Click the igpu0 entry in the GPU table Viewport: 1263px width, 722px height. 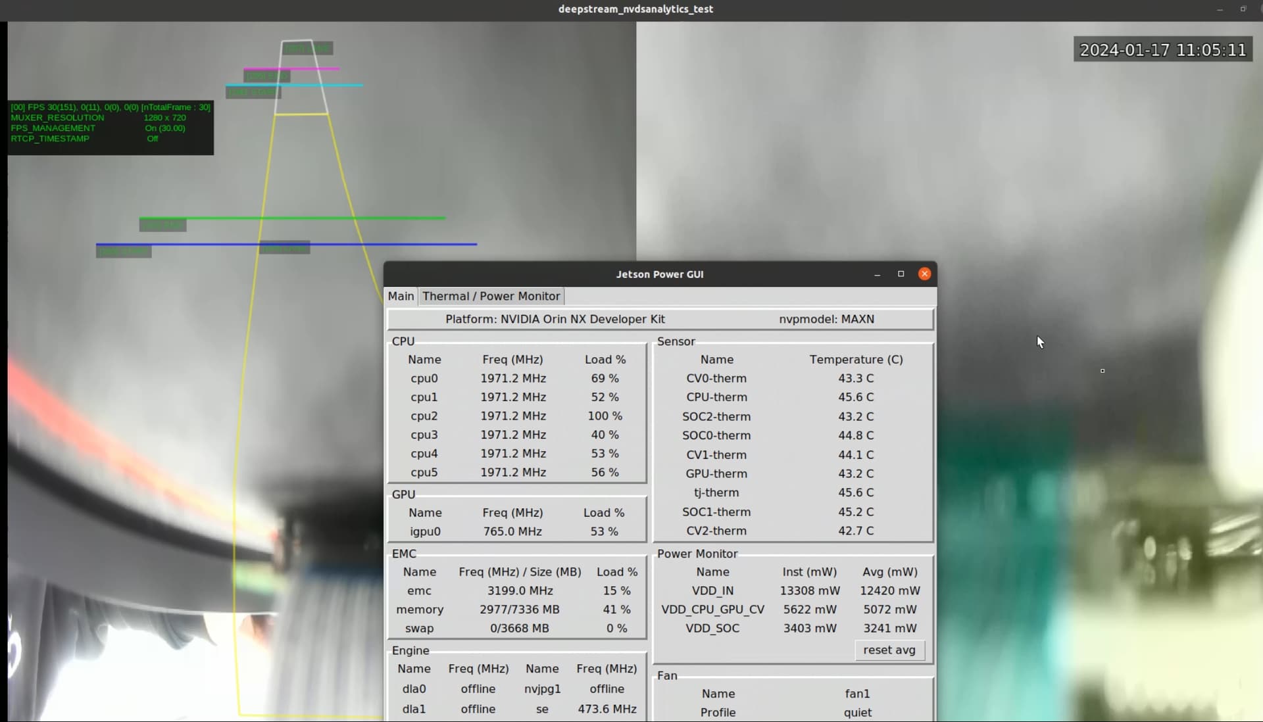[425, 531]
